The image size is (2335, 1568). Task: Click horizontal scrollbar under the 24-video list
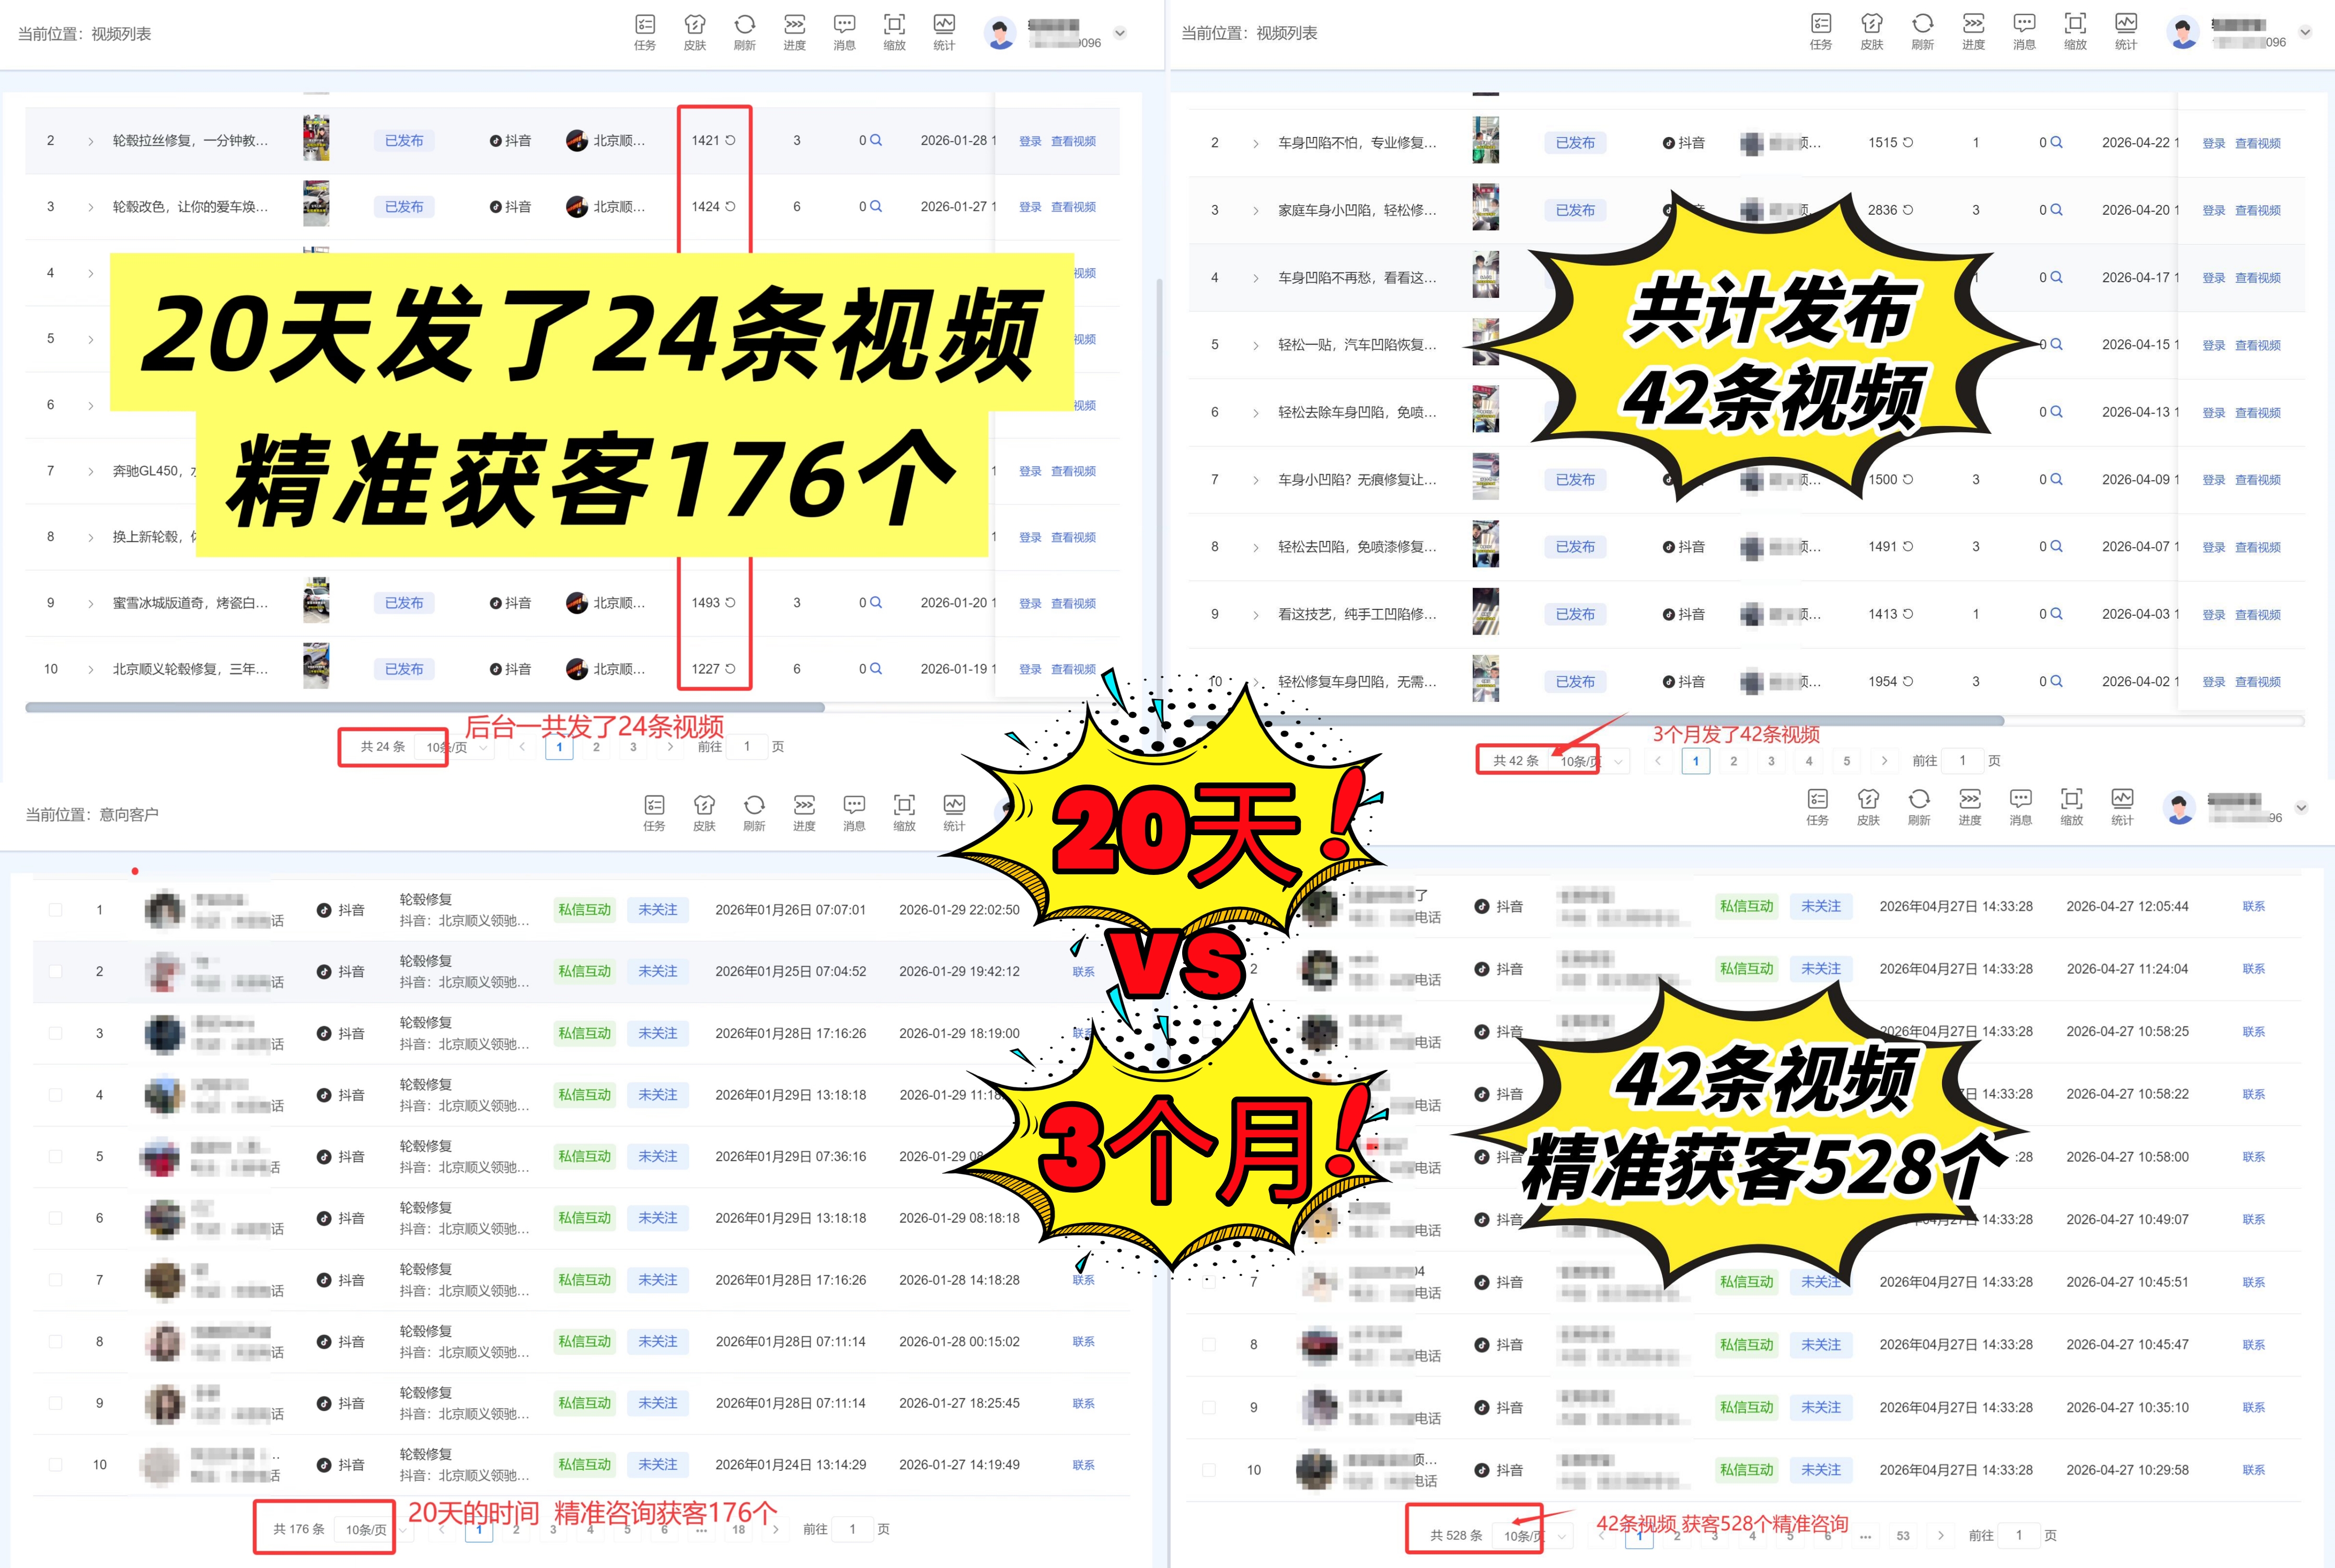pos(425,707)
